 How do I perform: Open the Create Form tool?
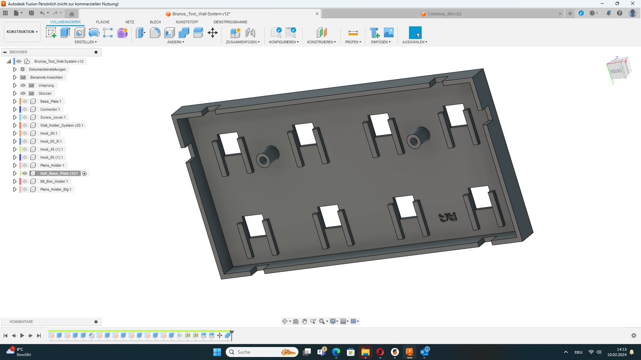123,32
